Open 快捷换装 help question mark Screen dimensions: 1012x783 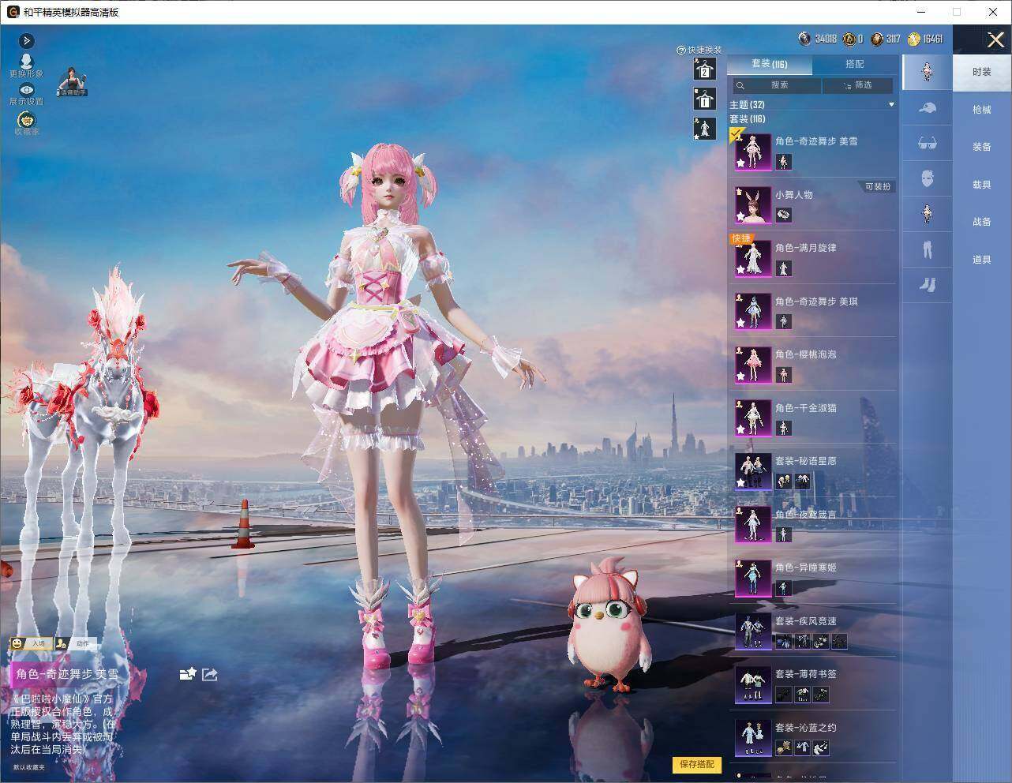point(681,50)
